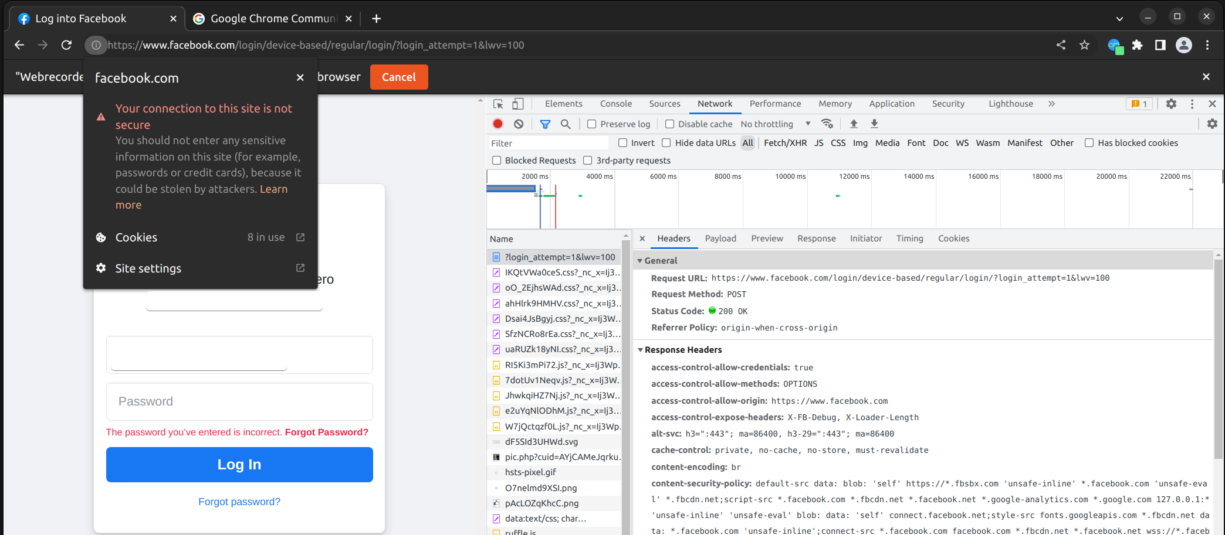Toggle the device toolbar icon in DevTools
Viewport: 1225px width, 535px height.
[517, 104]
